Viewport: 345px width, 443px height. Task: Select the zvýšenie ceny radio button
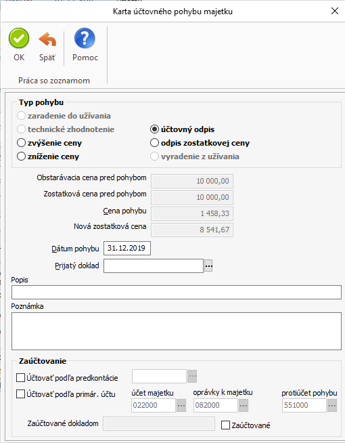21,143
